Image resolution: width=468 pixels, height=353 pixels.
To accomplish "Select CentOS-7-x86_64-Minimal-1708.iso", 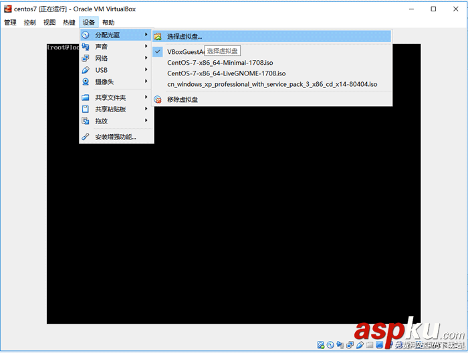I will tap(272, 63).
